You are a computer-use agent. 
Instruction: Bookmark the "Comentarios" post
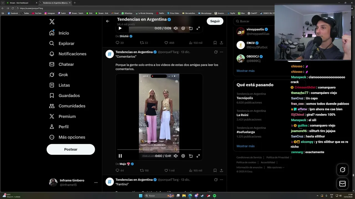215,171
